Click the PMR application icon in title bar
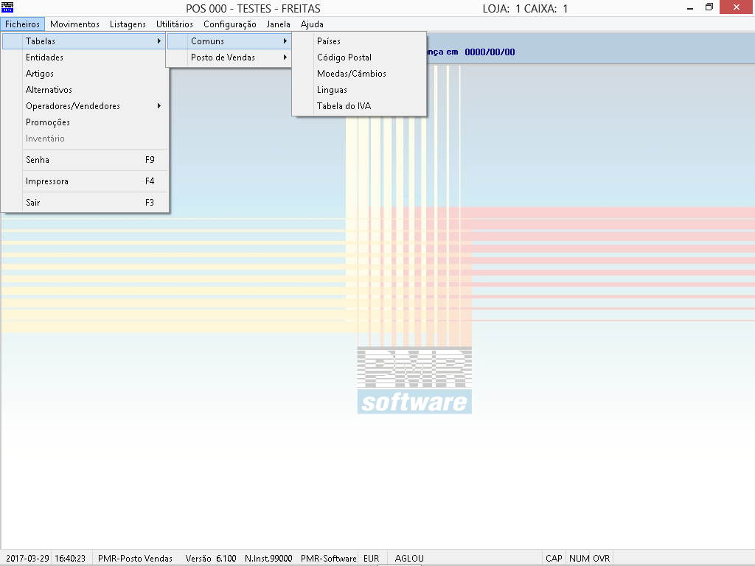The image size is (755, 566). tap(8, 8)
